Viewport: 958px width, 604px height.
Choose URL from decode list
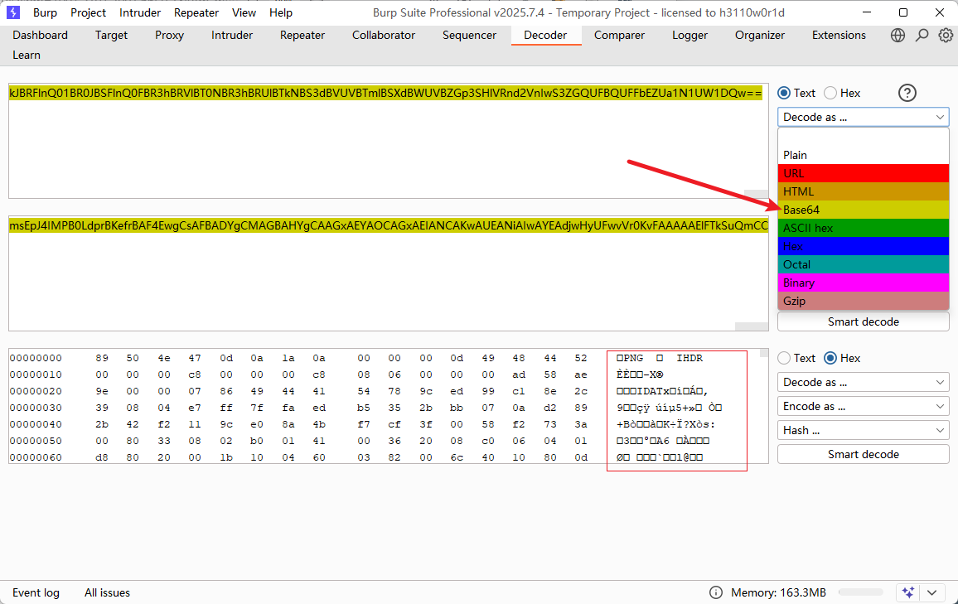pyautogui.click(x=864, y=173)
